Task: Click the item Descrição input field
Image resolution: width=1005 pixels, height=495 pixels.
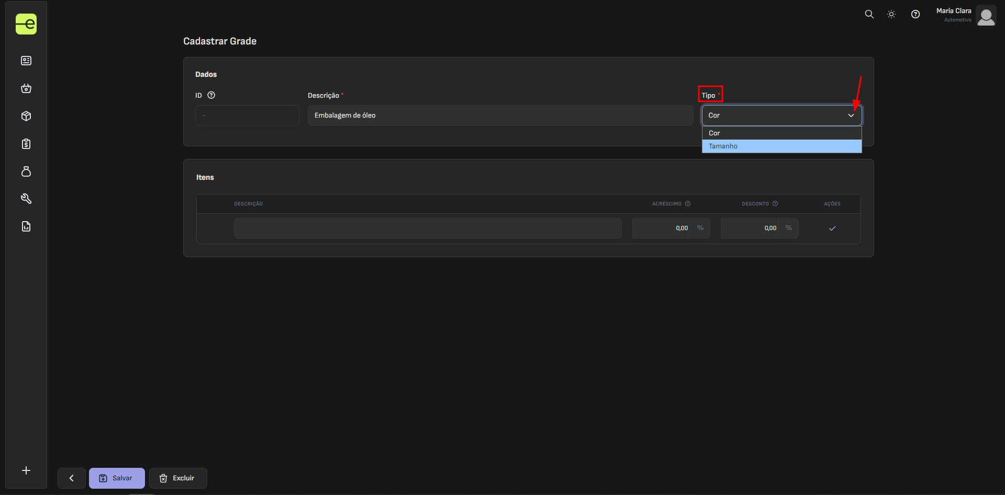Action: pos(427,228)
